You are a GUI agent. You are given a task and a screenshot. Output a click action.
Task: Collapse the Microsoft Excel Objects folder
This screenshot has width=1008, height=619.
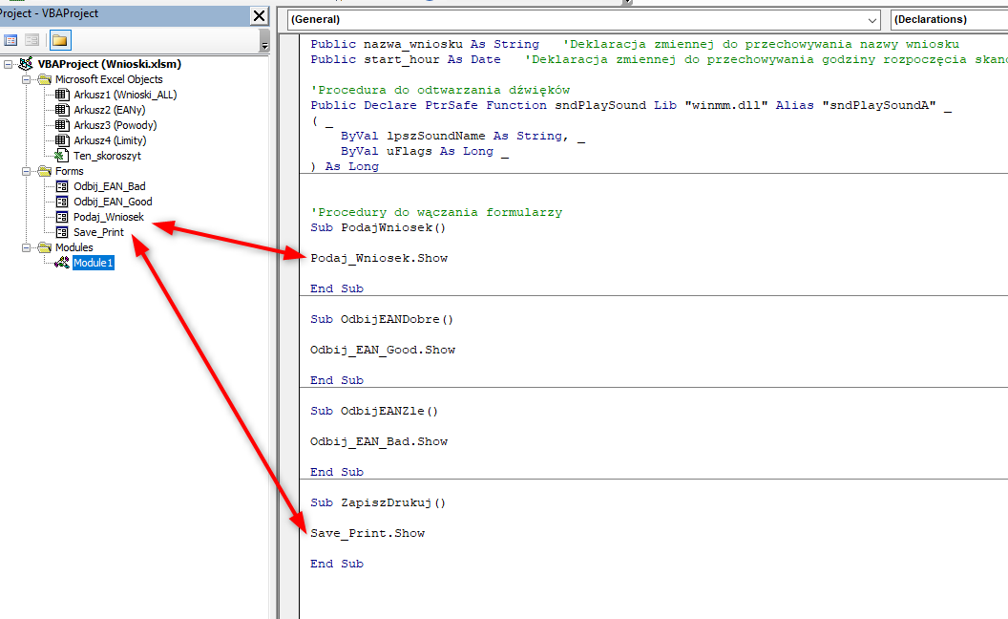[28, 79]
